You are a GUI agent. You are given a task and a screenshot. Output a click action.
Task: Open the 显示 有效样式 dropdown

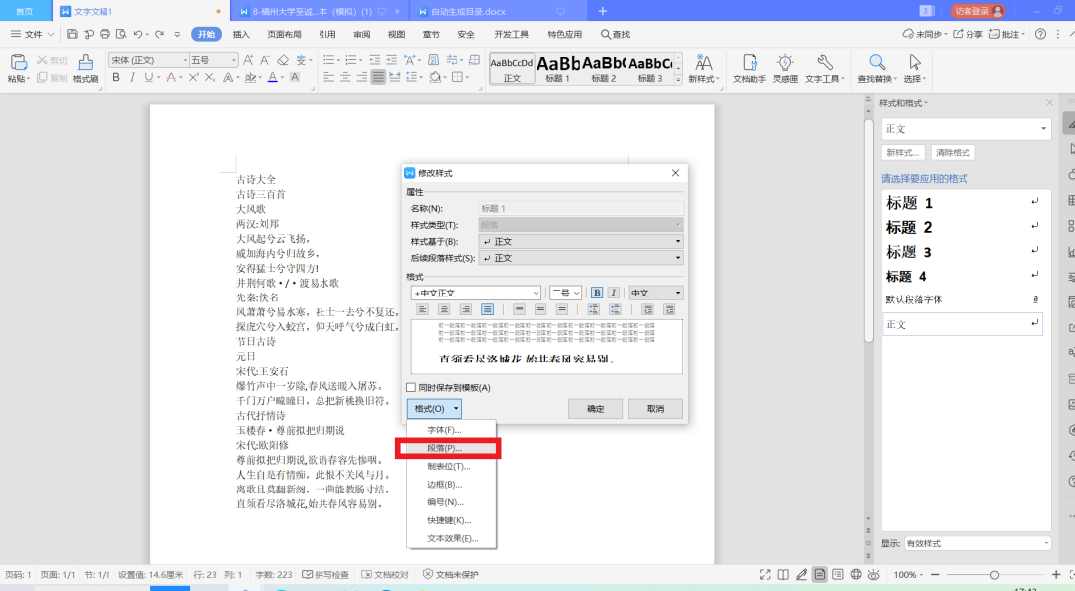tap(977, 543)
